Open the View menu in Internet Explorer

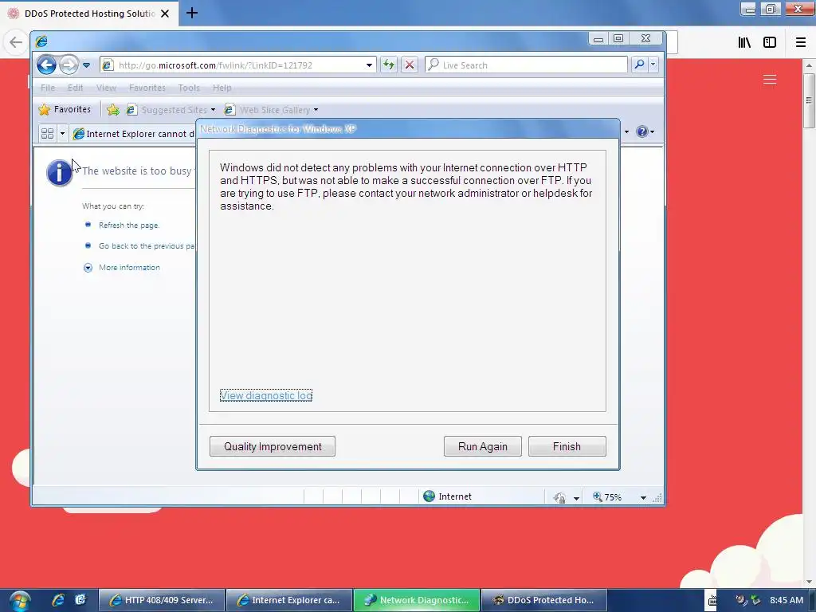[106, 88]
